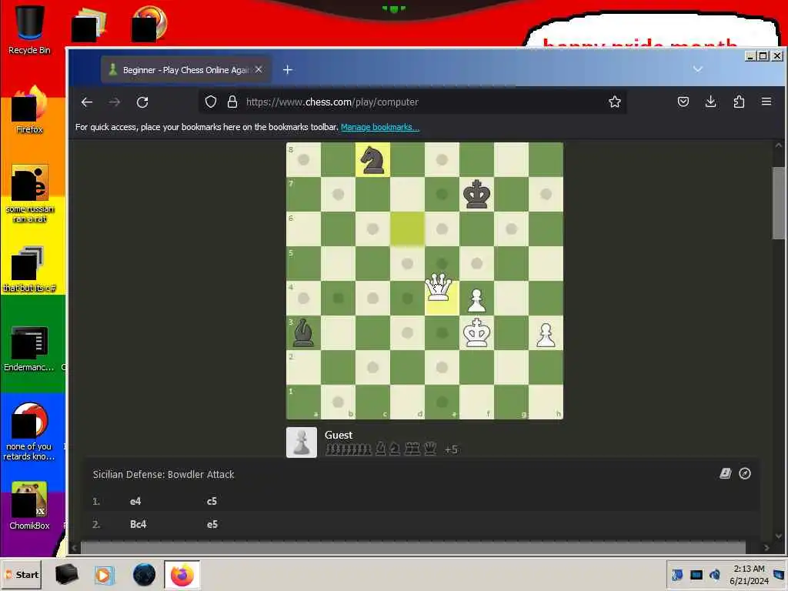788x591 pixels.
Task: Save page to Pocket
Action: [683, 102]
